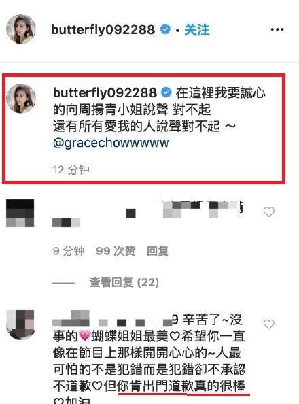Open the pixelated avatar of first commenter
299x404 pixels.
[20, 213]
